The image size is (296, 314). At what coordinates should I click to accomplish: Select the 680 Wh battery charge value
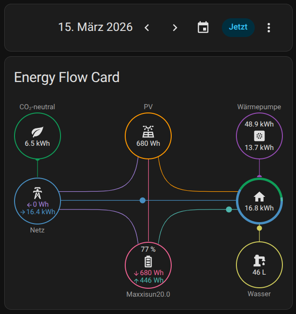(152, 273)
